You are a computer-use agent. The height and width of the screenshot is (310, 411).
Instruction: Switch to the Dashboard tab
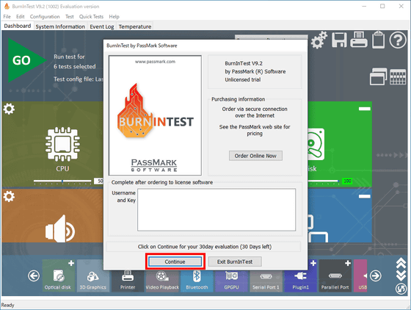[x=18, y=26]
